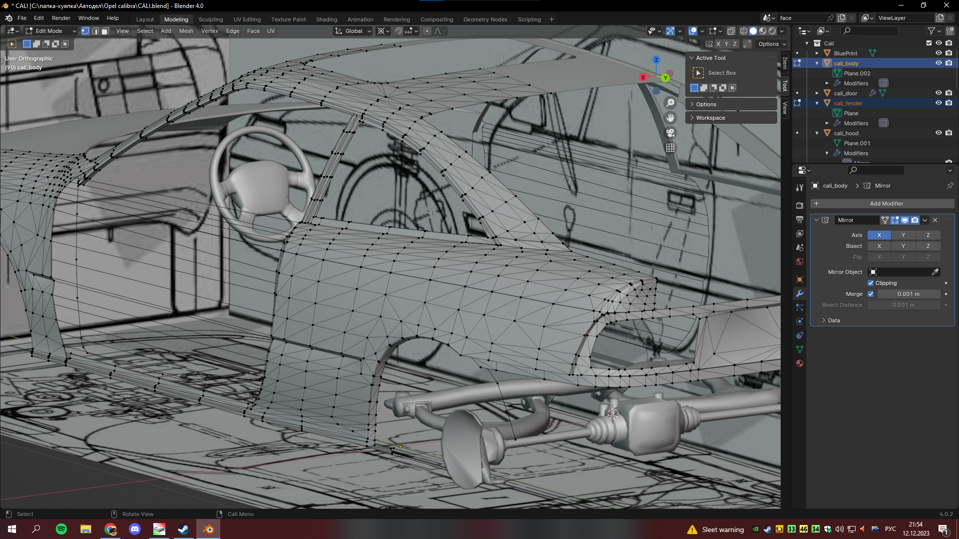Open the Vertex menu
Image resolution: width=959 pixels, height=539 pixels.
coord(210,31)
